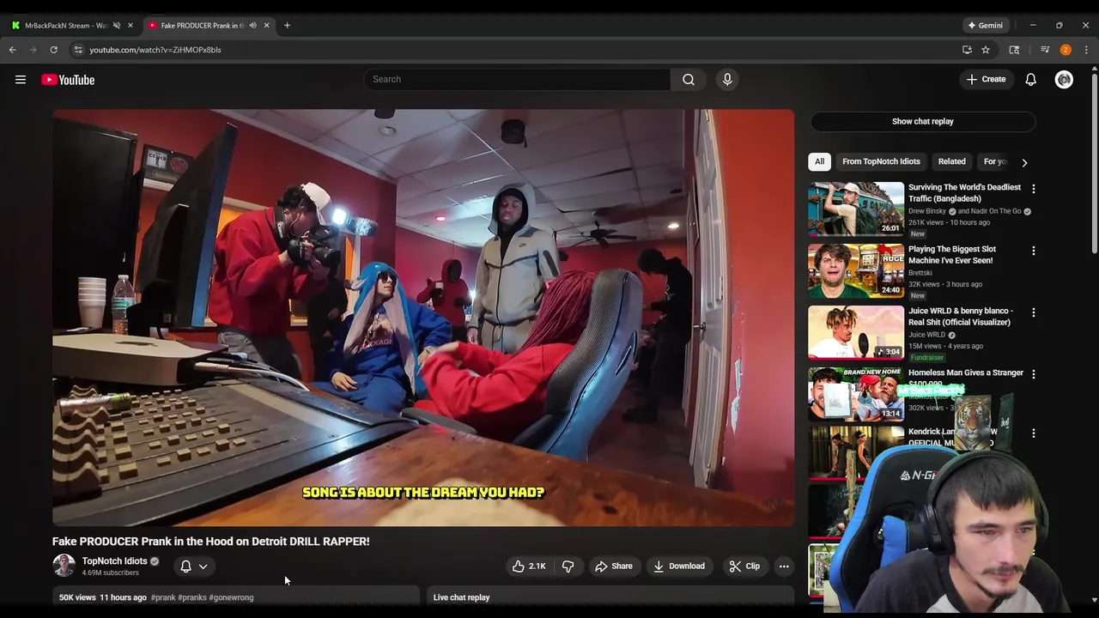Image resolution: width=1099 pixels, height=618 pixels.
Task: Open options for Juice WRLD Real Shit video
Action: pos(1034,312)
